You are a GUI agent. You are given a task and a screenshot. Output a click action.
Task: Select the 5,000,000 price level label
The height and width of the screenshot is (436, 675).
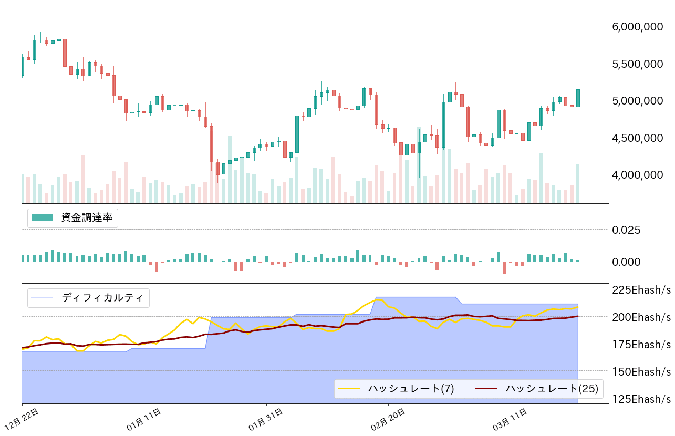[638, 100]
